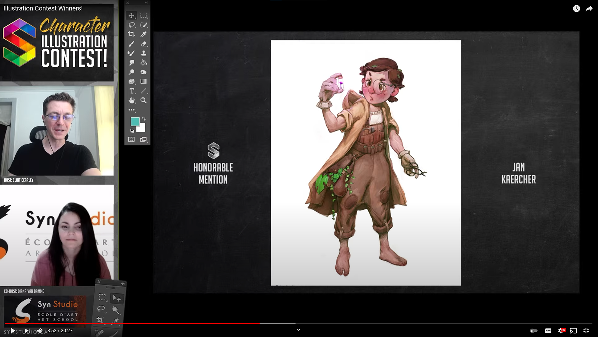This screenshot has width=598, height=337.
Task: Select the Zoom magnifier tool
Action: 144,100
